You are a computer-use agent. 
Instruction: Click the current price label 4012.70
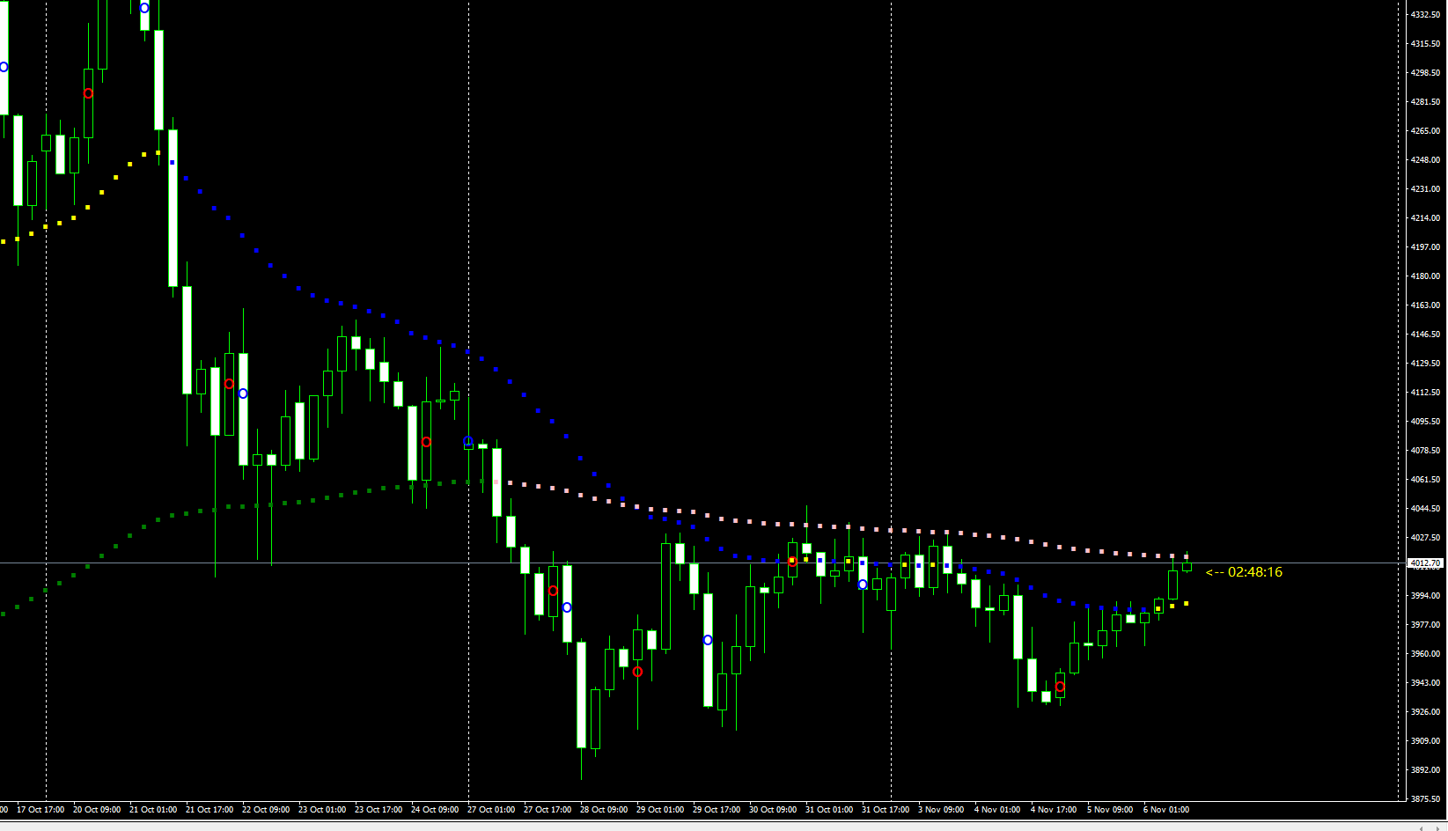1425,563
